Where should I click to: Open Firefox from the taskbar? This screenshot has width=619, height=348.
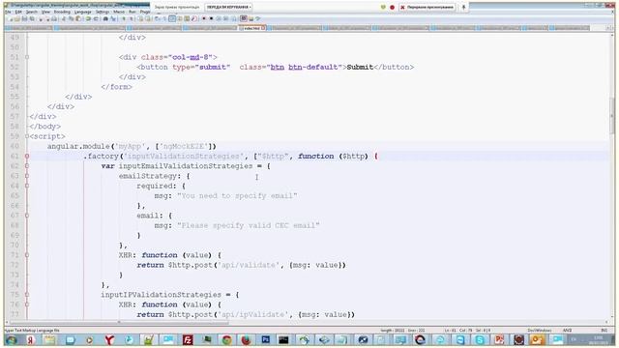click(x=246, y=339)
